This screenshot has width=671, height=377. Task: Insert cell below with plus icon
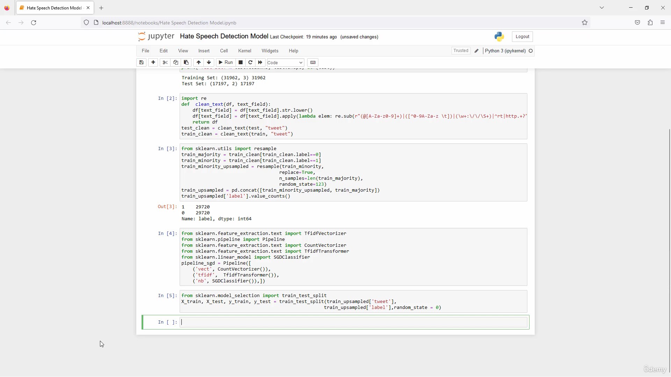tap(153, 62)
